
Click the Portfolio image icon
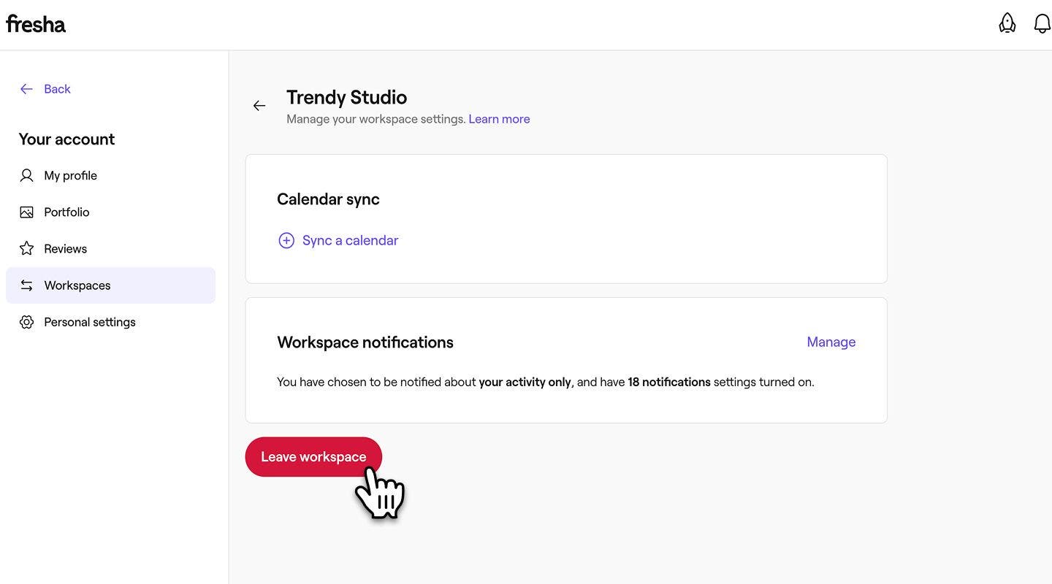coord(27,212)
